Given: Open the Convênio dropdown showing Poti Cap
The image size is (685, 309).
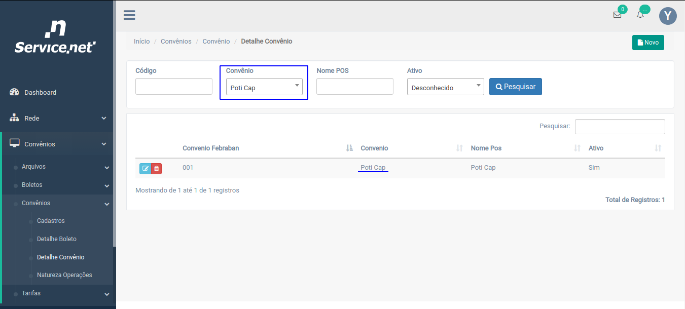Looking at the screenshot, I should 264,87.
